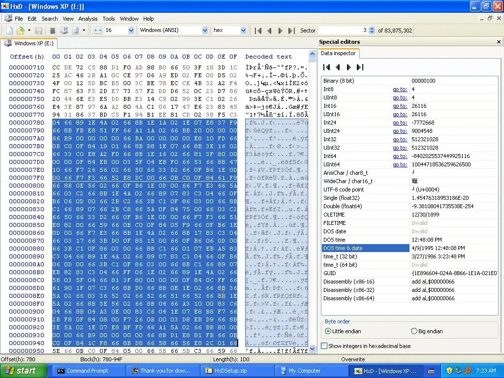
Task: Click the keyboard icon in the taskbar
Action: click(431, 371)
